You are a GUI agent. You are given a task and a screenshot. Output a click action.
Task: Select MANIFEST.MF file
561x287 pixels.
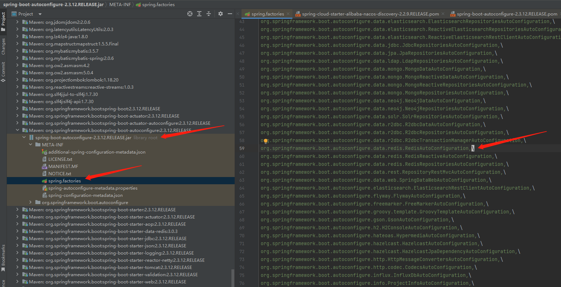(x=63, y=166)
